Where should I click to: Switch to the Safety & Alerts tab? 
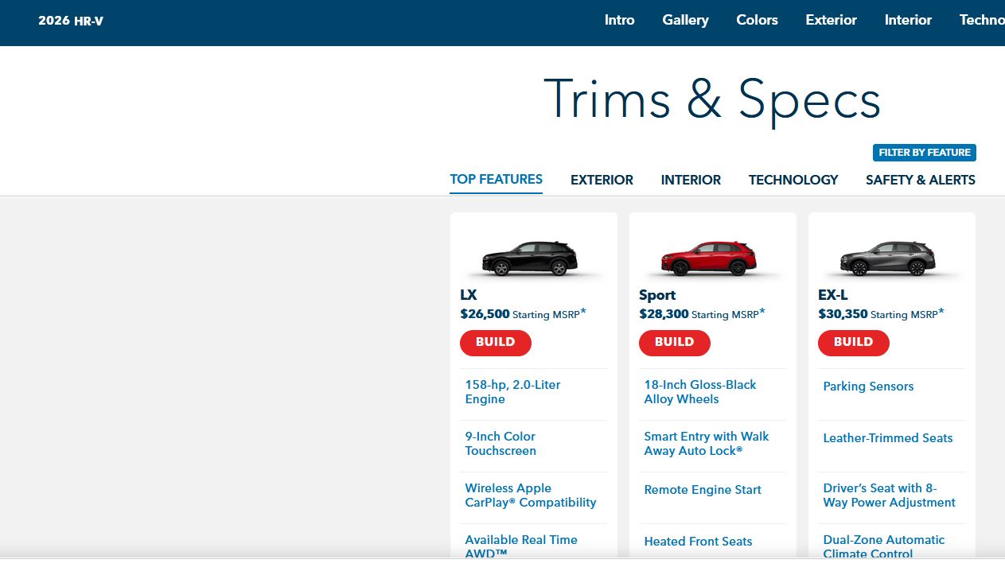[x=920, y=180]
